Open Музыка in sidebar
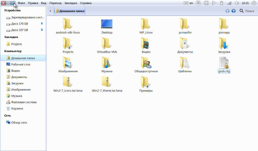Screen dimensions: 258x151 click(23, 96)
